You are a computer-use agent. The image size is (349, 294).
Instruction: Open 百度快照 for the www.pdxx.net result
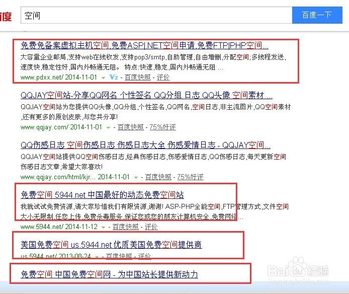pos(138,78)
